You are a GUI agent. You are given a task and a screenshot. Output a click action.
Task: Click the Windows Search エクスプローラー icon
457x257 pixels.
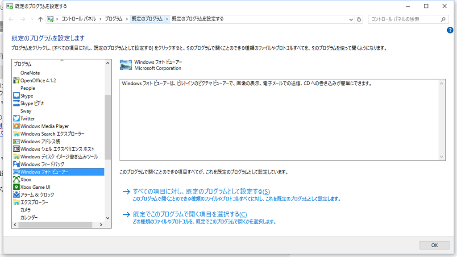(x=17, y=134)
